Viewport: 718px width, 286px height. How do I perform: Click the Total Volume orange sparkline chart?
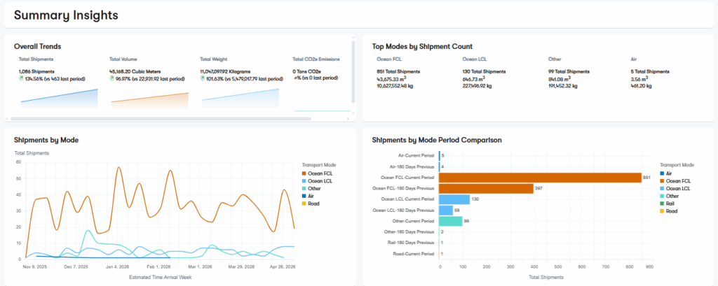(150, 101)
